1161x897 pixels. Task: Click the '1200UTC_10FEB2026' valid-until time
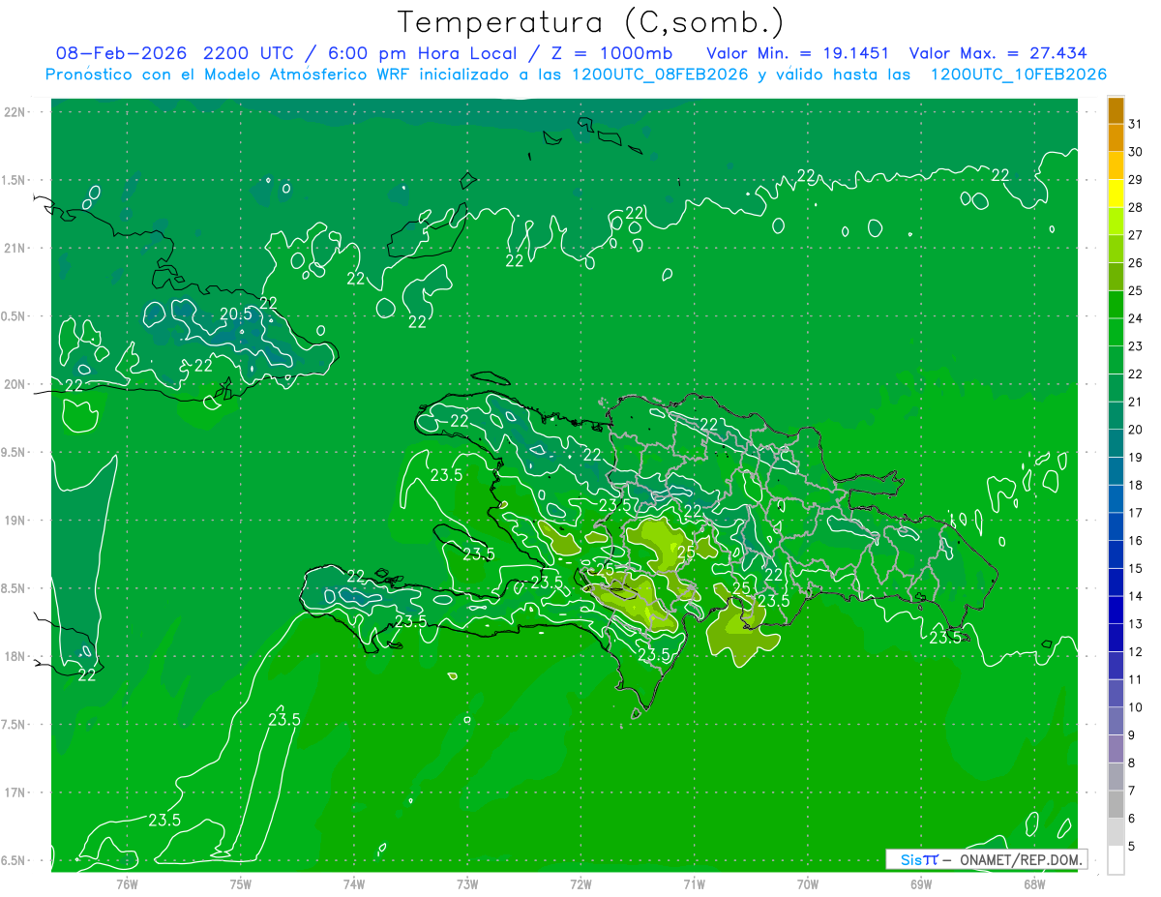click(x=1018, y=75)
